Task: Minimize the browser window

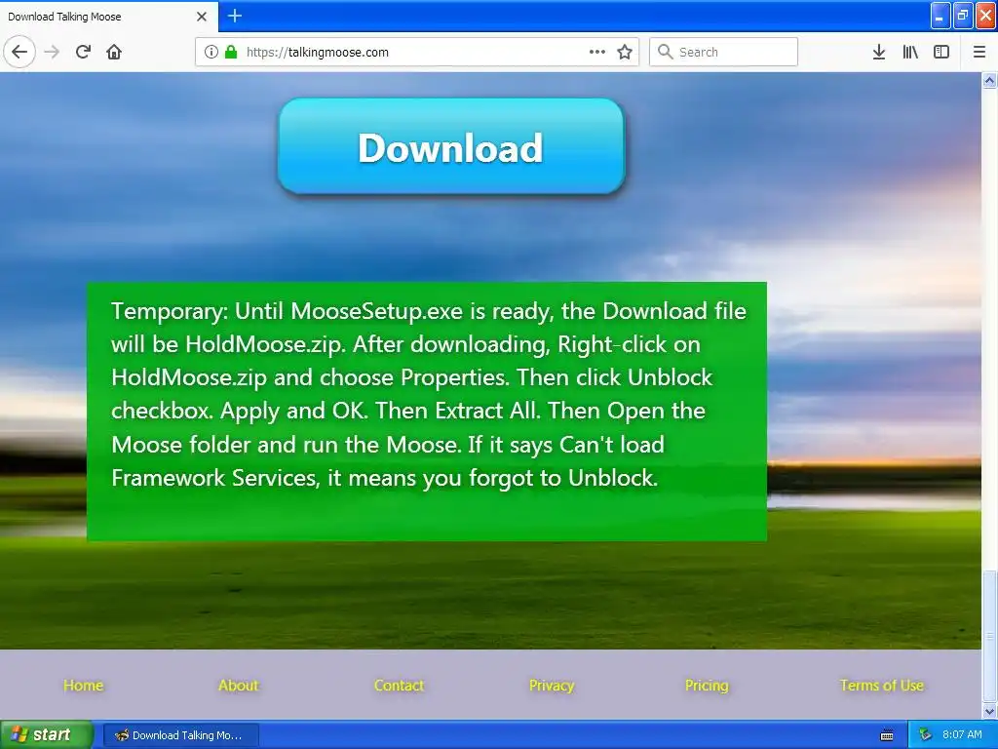Action: (940, 16)
